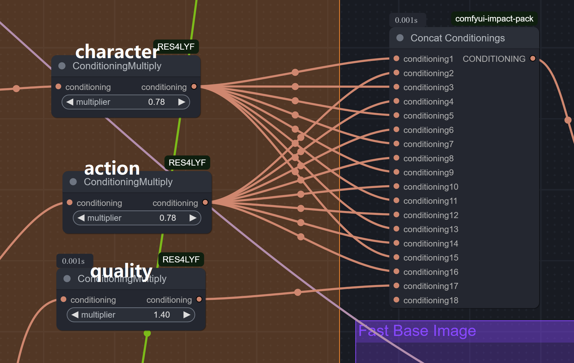Click the conditioning18 input socket
Viewport: 574px width, 363px height.
coord(396,300)
